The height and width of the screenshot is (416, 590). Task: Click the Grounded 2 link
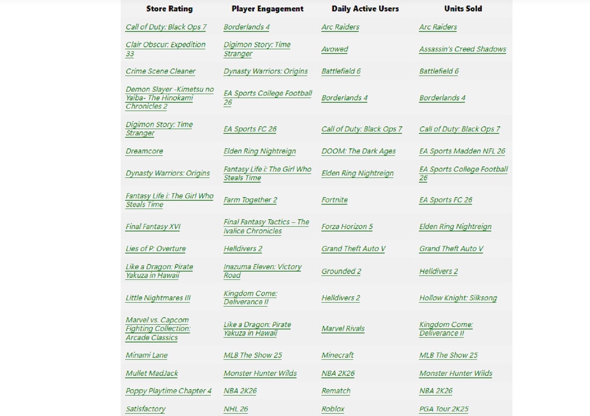341,271
